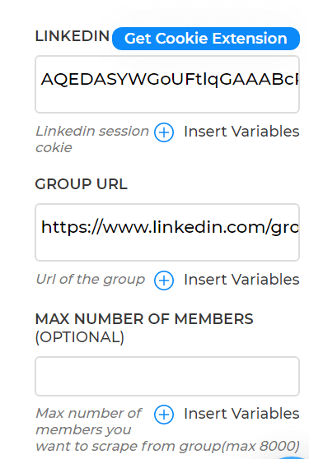Open the Get Cookie Extension button
309x459 pixels.
[x=206, y=39]
